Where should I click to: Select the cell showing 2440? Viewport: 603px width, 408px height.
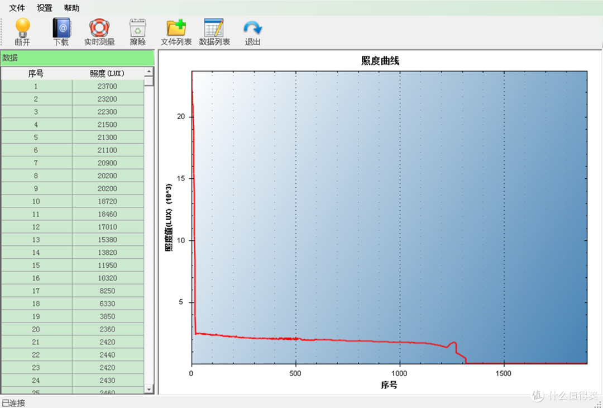click(x=108, y=354)
